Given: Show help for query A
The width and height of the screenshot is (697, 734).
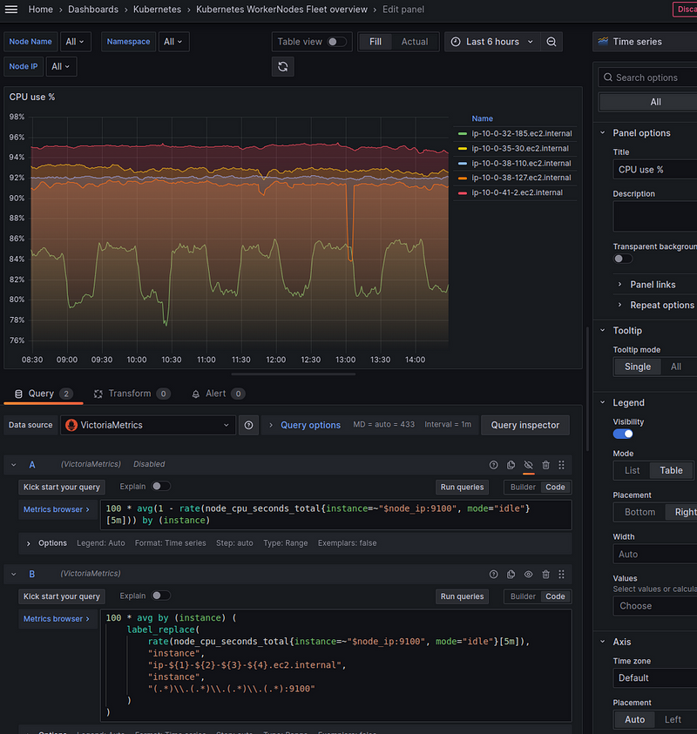Looking at the screenshot, I should pyautogui.click(x=493, y=465).
